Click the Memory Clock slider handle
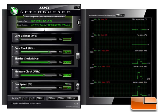The image size is (158, 112). coord(44,75)
